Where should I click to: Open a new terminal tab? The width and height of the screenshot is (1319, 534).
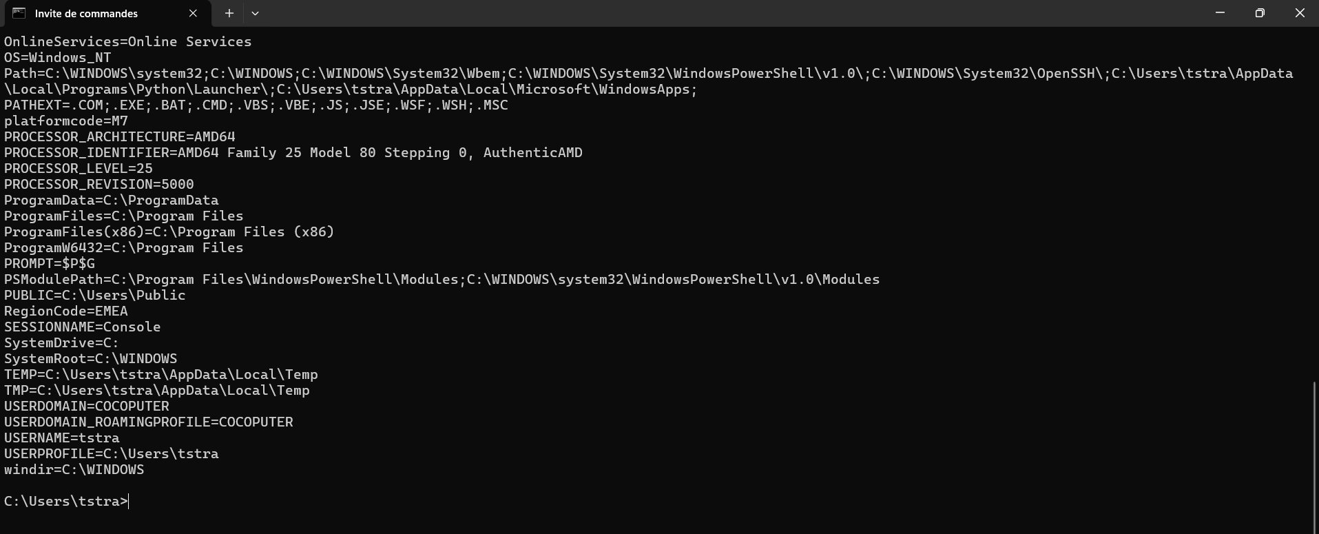tap(229, 13)
